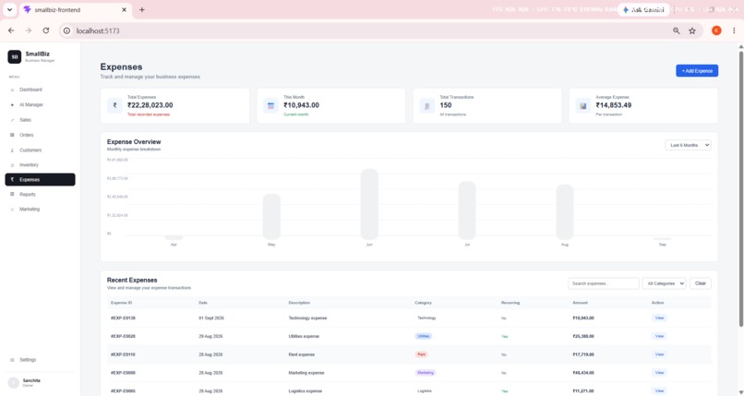
Task: Focus the Search expenses input field
Action: coord(604,283)
